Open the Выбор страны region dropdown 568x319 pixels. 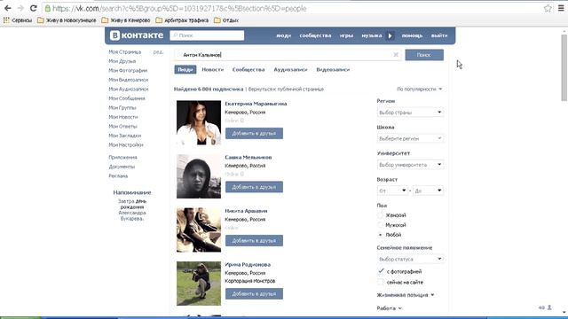(410, 113)
